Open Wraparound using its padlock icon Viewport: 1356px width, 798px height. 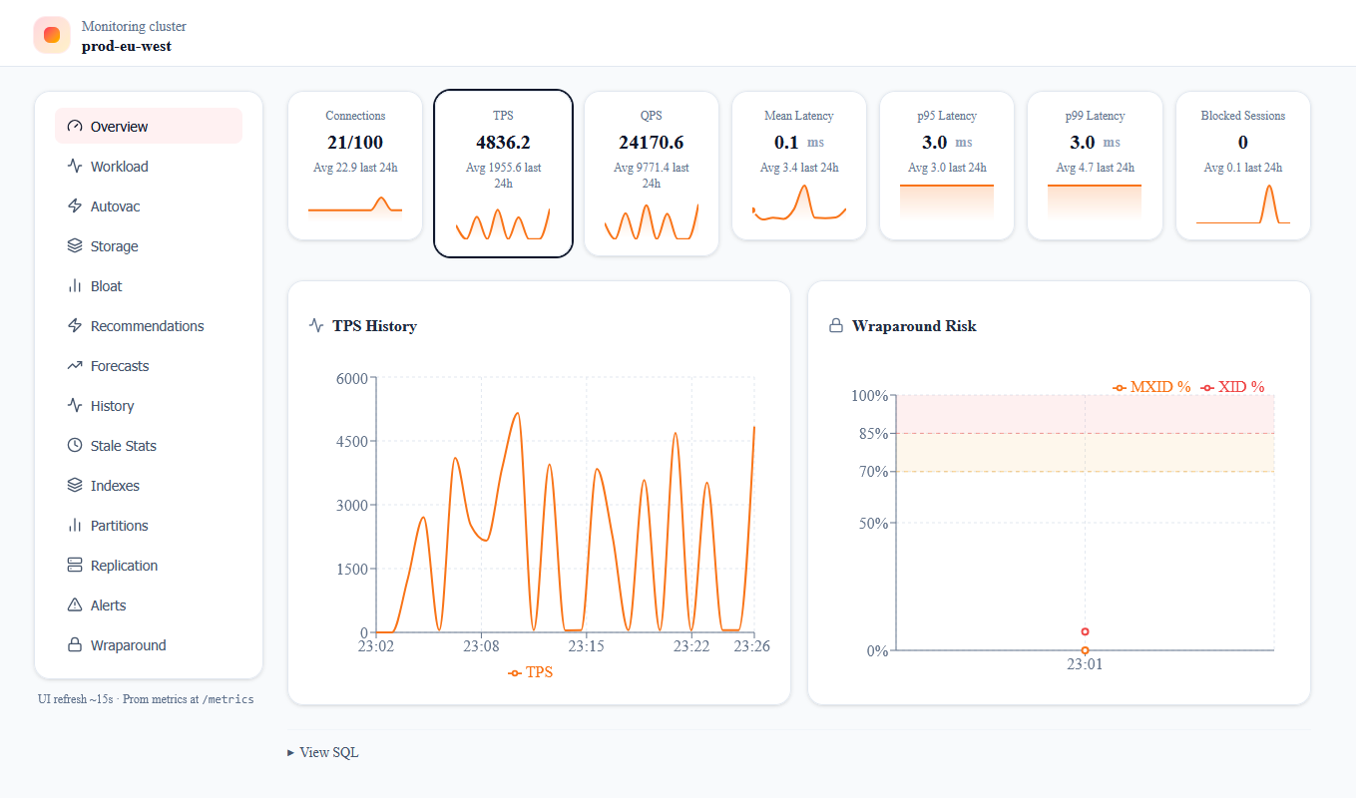[75, 644]
